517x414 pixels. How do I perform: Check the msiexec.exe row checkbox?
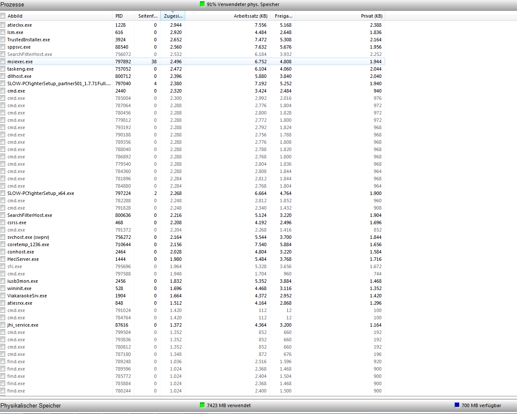tap(3, 62)
